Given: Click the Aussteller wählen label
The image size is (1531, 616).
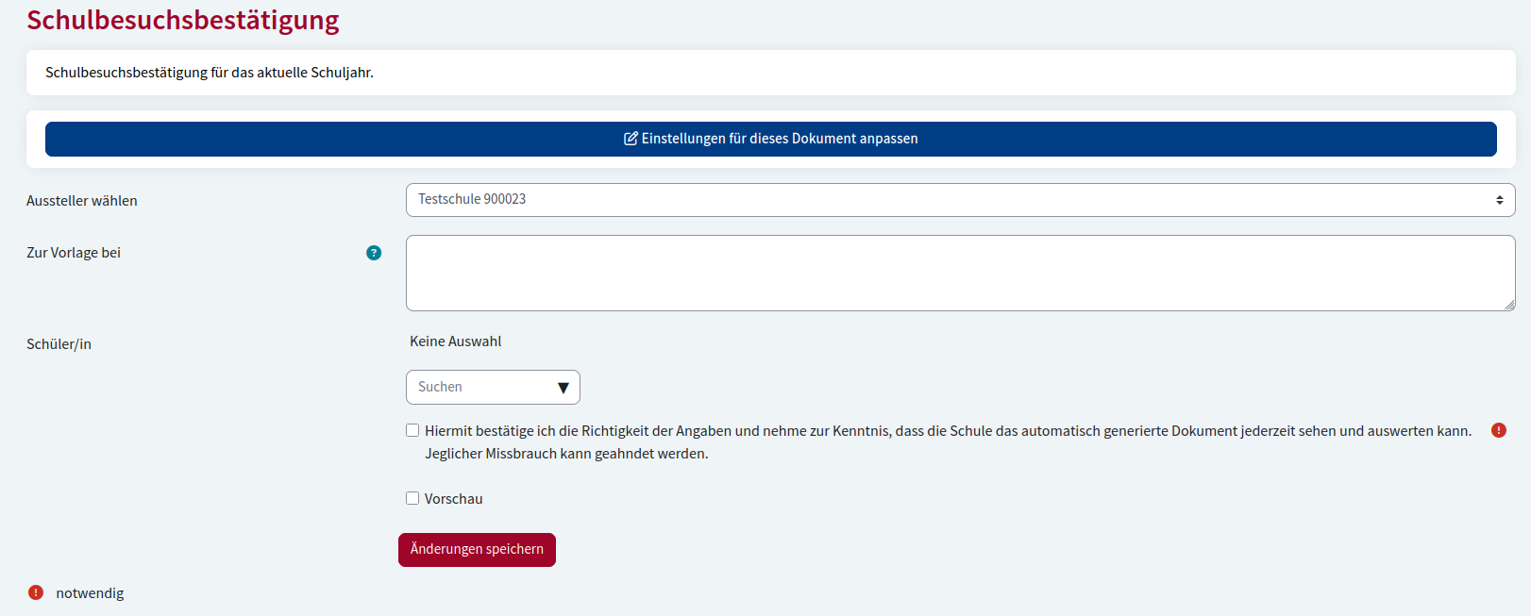Looking at the screenshot, I should pos(82,201).
